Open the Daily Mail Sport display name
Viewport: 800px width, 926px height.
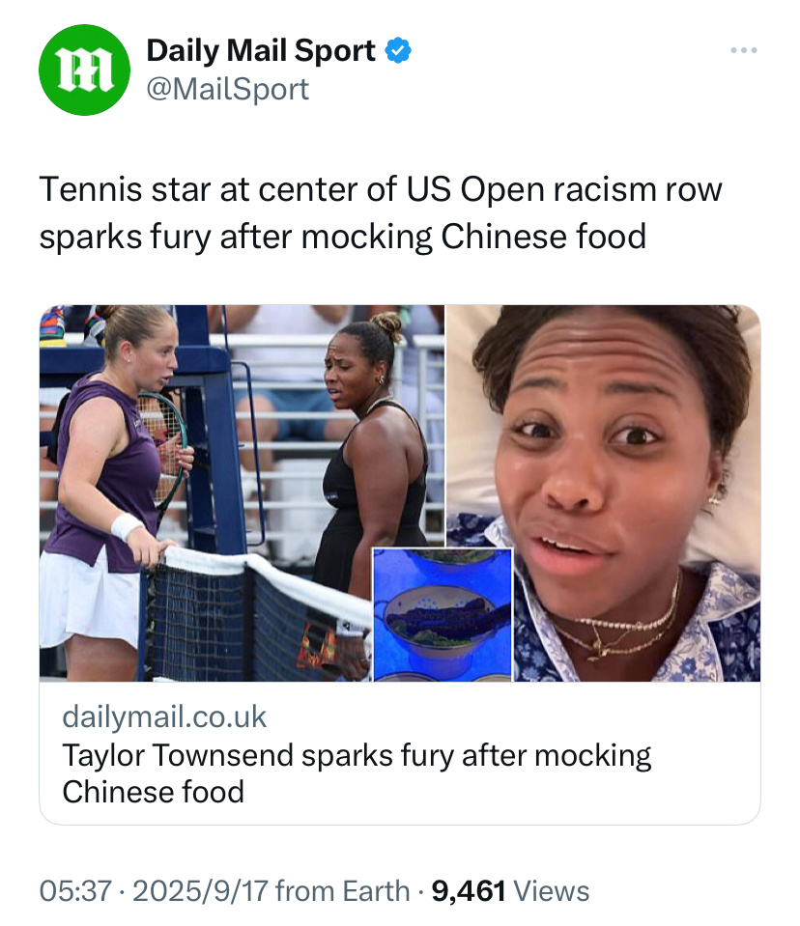click(261, 50)
